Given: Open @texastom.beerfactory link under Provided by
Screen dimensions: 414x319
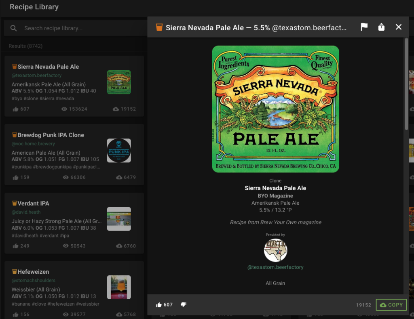Looking at the screenshot, I should pyautogui.click(x=275, y=267).
